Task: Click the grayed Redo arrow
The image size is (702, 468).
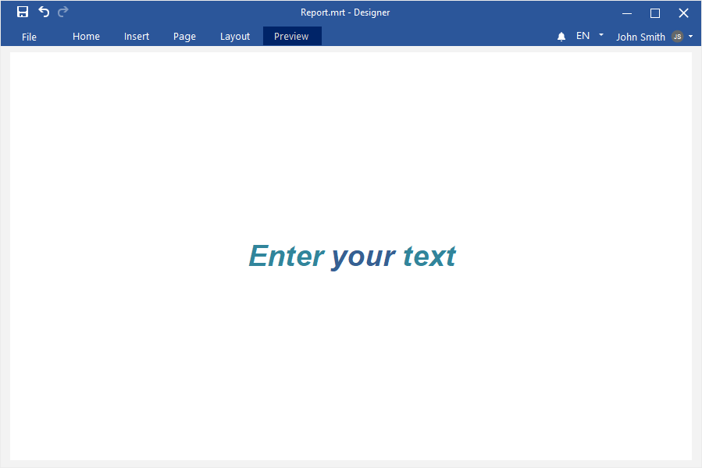Action: (x=63, y=12)
